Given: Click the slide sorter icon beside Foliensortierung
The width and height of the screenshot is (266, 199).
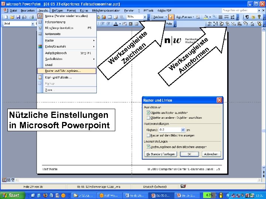Looking at the screenshot, I should [40, 22].
